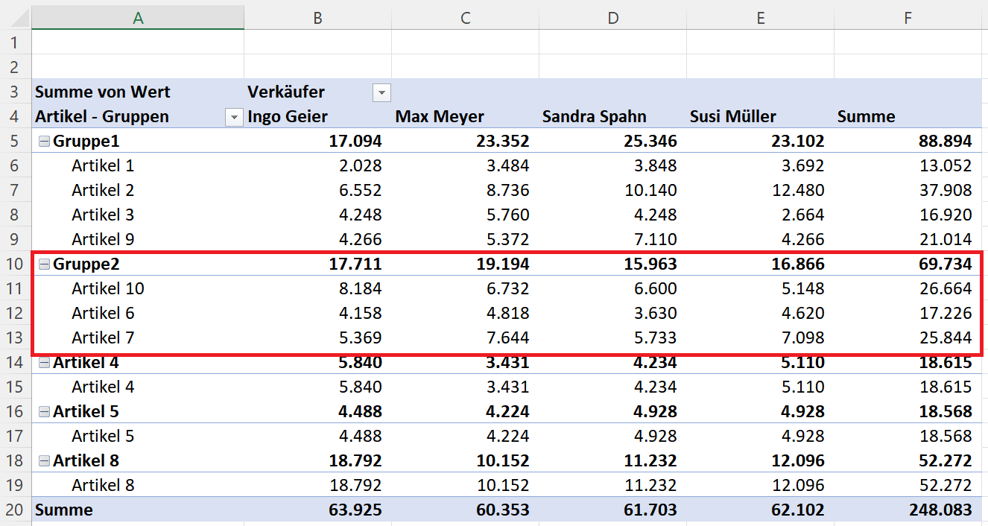This screenshot has height=526, width=988.
Task: Click the 'Summe' label in row 20
Action: pos(64,510)
